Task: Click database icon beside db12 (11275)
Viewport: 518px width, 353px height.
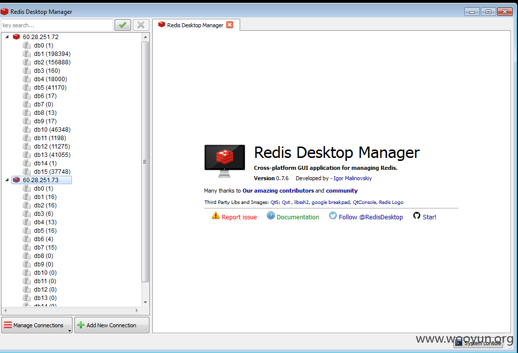Action: 27,146
